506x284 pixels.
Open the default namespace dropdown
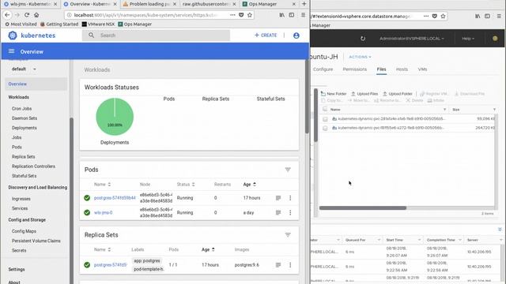coord(24,69)
